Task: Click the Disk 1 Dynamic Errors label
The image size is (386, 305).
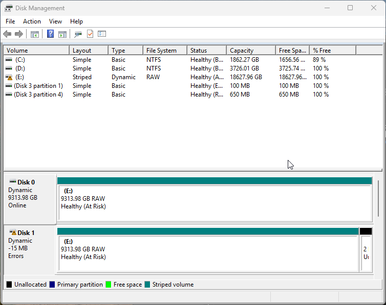Action: click(30, 249)
